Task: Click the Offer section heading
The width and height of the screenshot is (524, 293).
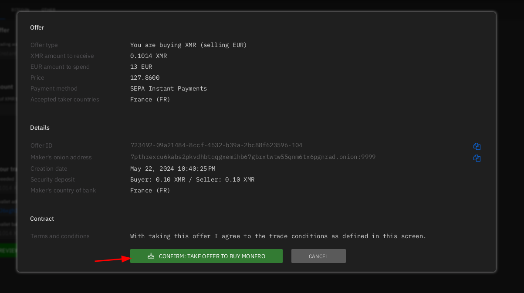Action: [37, 28]
